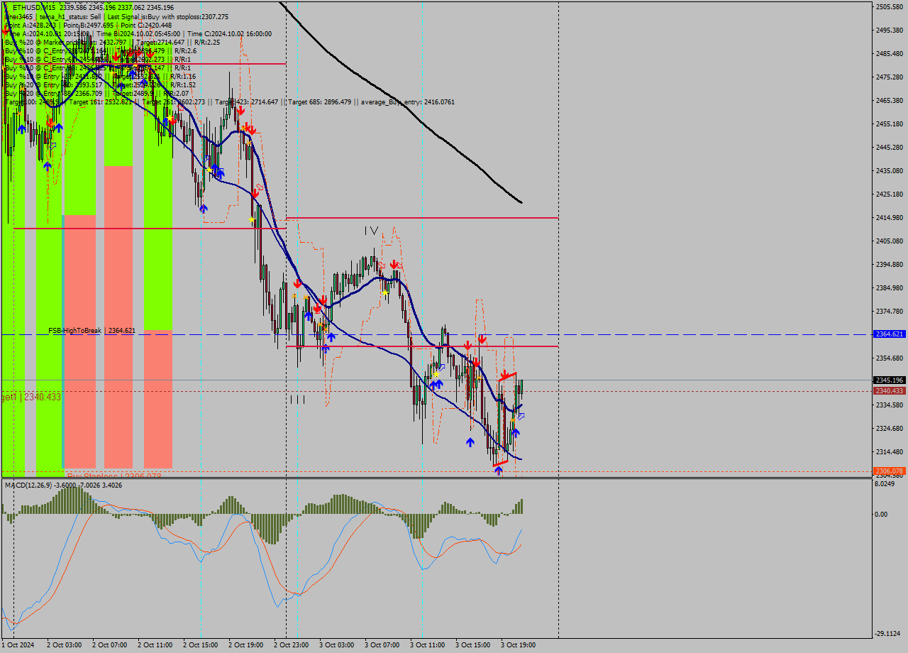Click the 3 Oct 19:00 time label

[519, 645]
